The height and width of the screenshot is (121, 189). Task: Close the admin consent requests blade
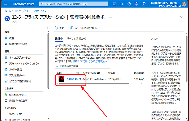point(181,17)
